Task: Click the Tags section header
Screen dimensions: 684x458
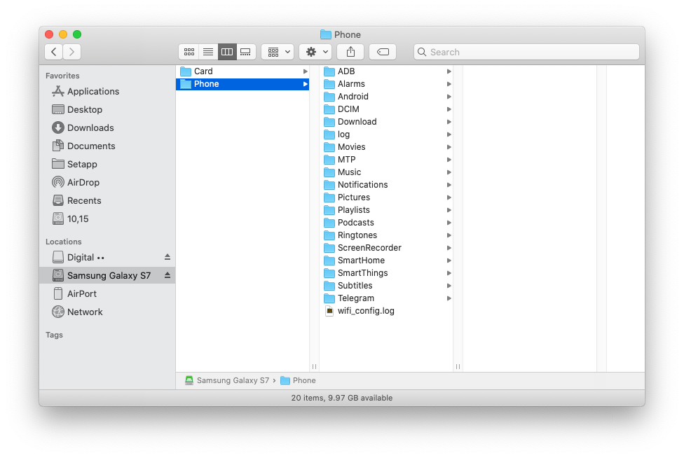Action: (54, 335)
